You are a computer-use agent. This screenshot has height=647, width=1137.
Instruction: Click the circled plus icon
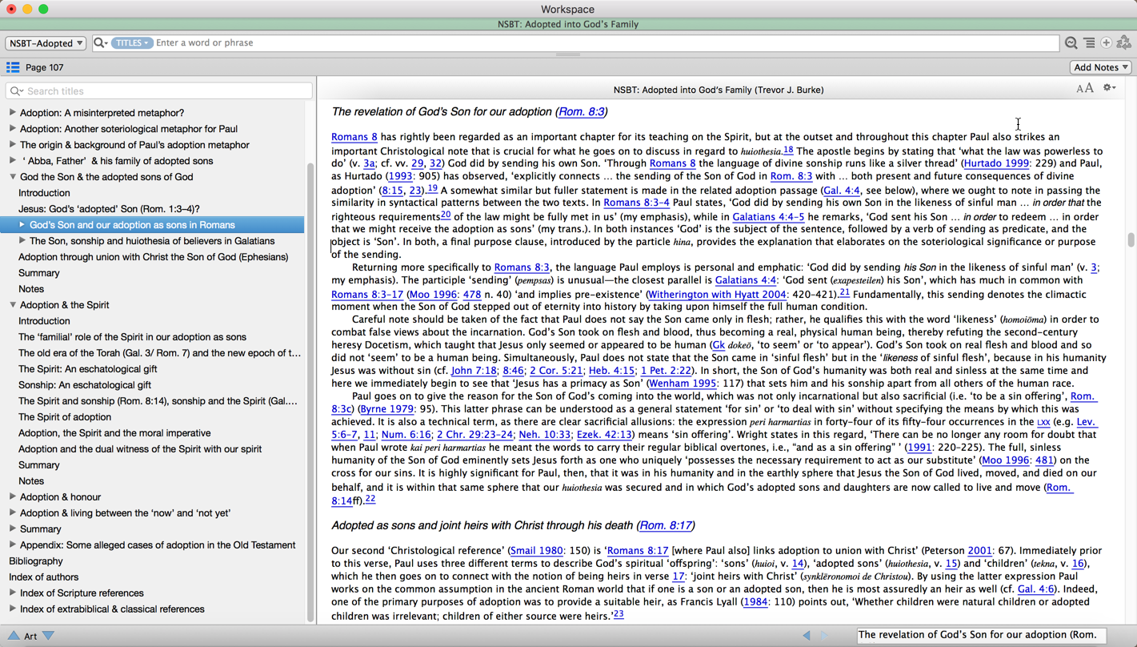pos(1107,43)
